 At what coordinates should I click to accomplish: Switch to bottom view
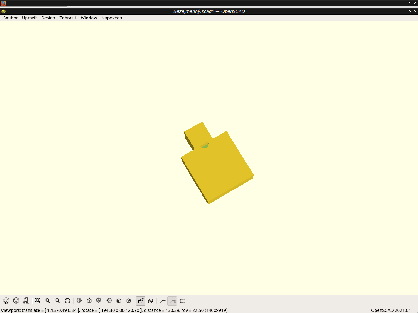99,301
